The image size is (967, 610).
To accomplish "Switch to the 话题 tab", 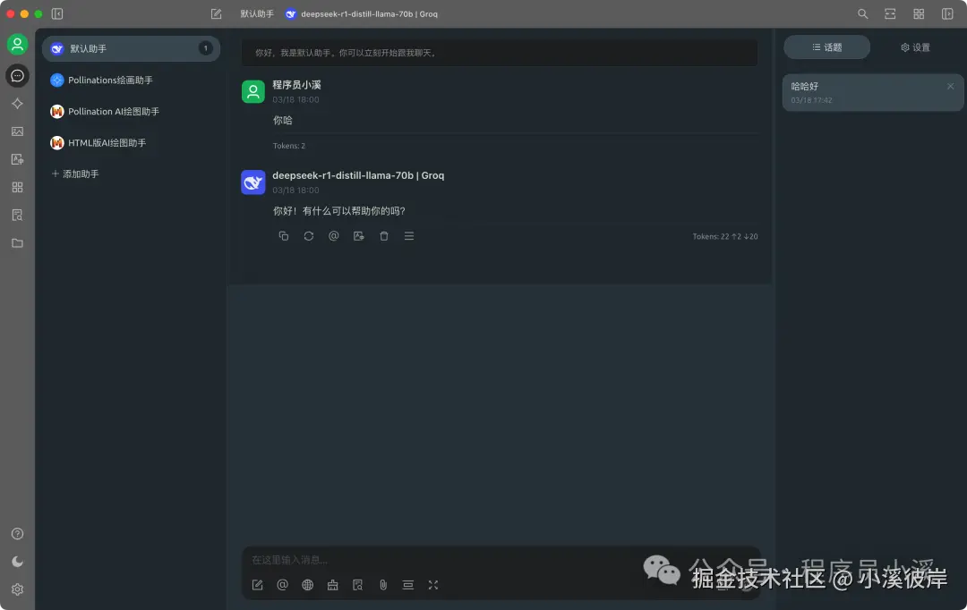I will tap(826, 47).
